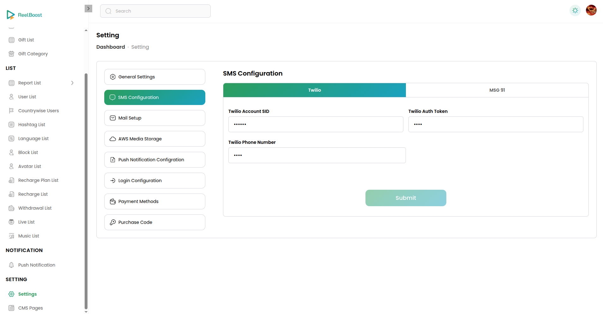Switch to the Twilio tab
This screenshot has height=314, width=603.
pos(315,90)
